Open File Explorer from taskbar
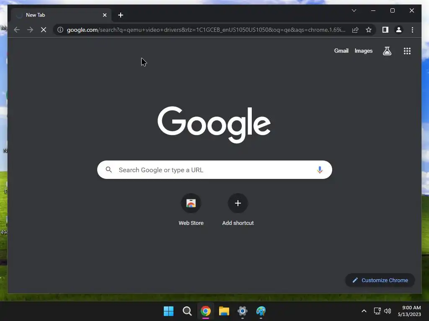 [224, 311]
